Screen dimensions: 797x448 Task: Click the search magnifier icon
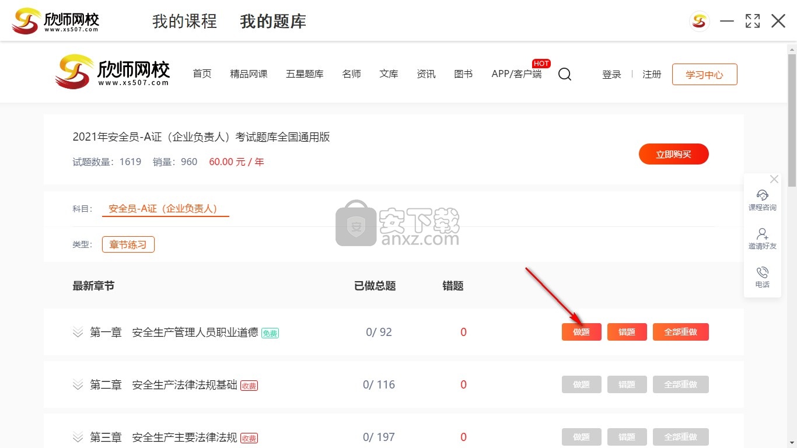click(565, 75)
